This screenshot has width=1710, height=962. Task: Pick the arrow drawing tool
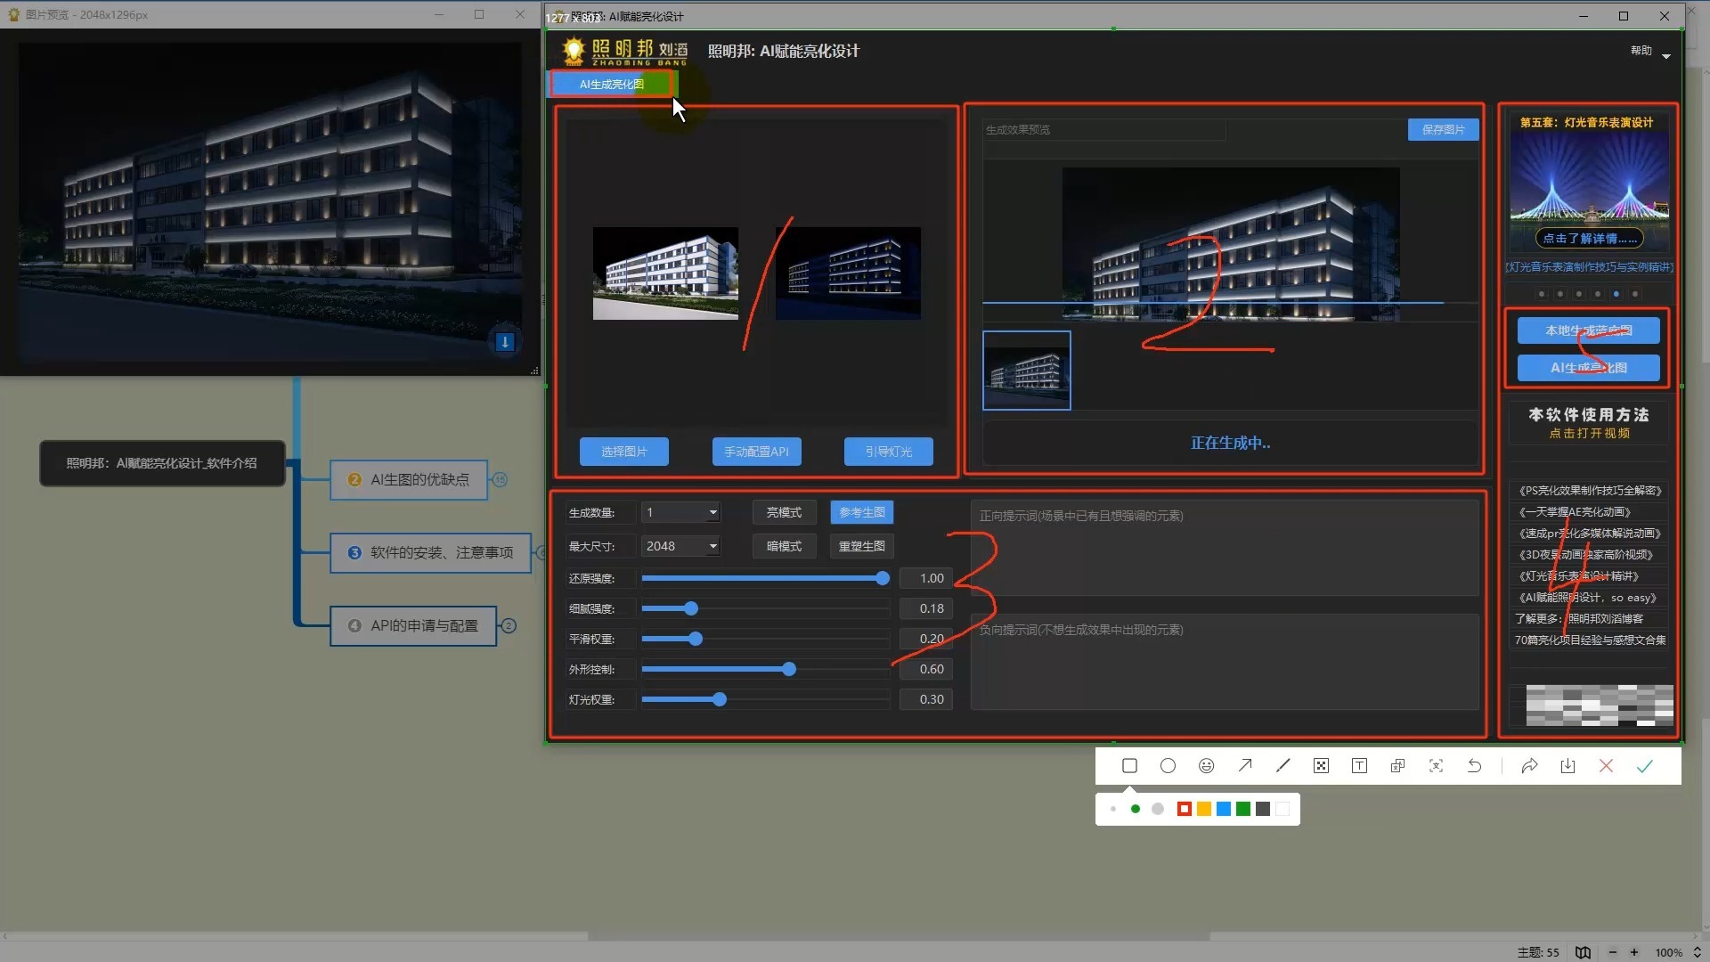pyautogui.click(x=1245, y=766)
